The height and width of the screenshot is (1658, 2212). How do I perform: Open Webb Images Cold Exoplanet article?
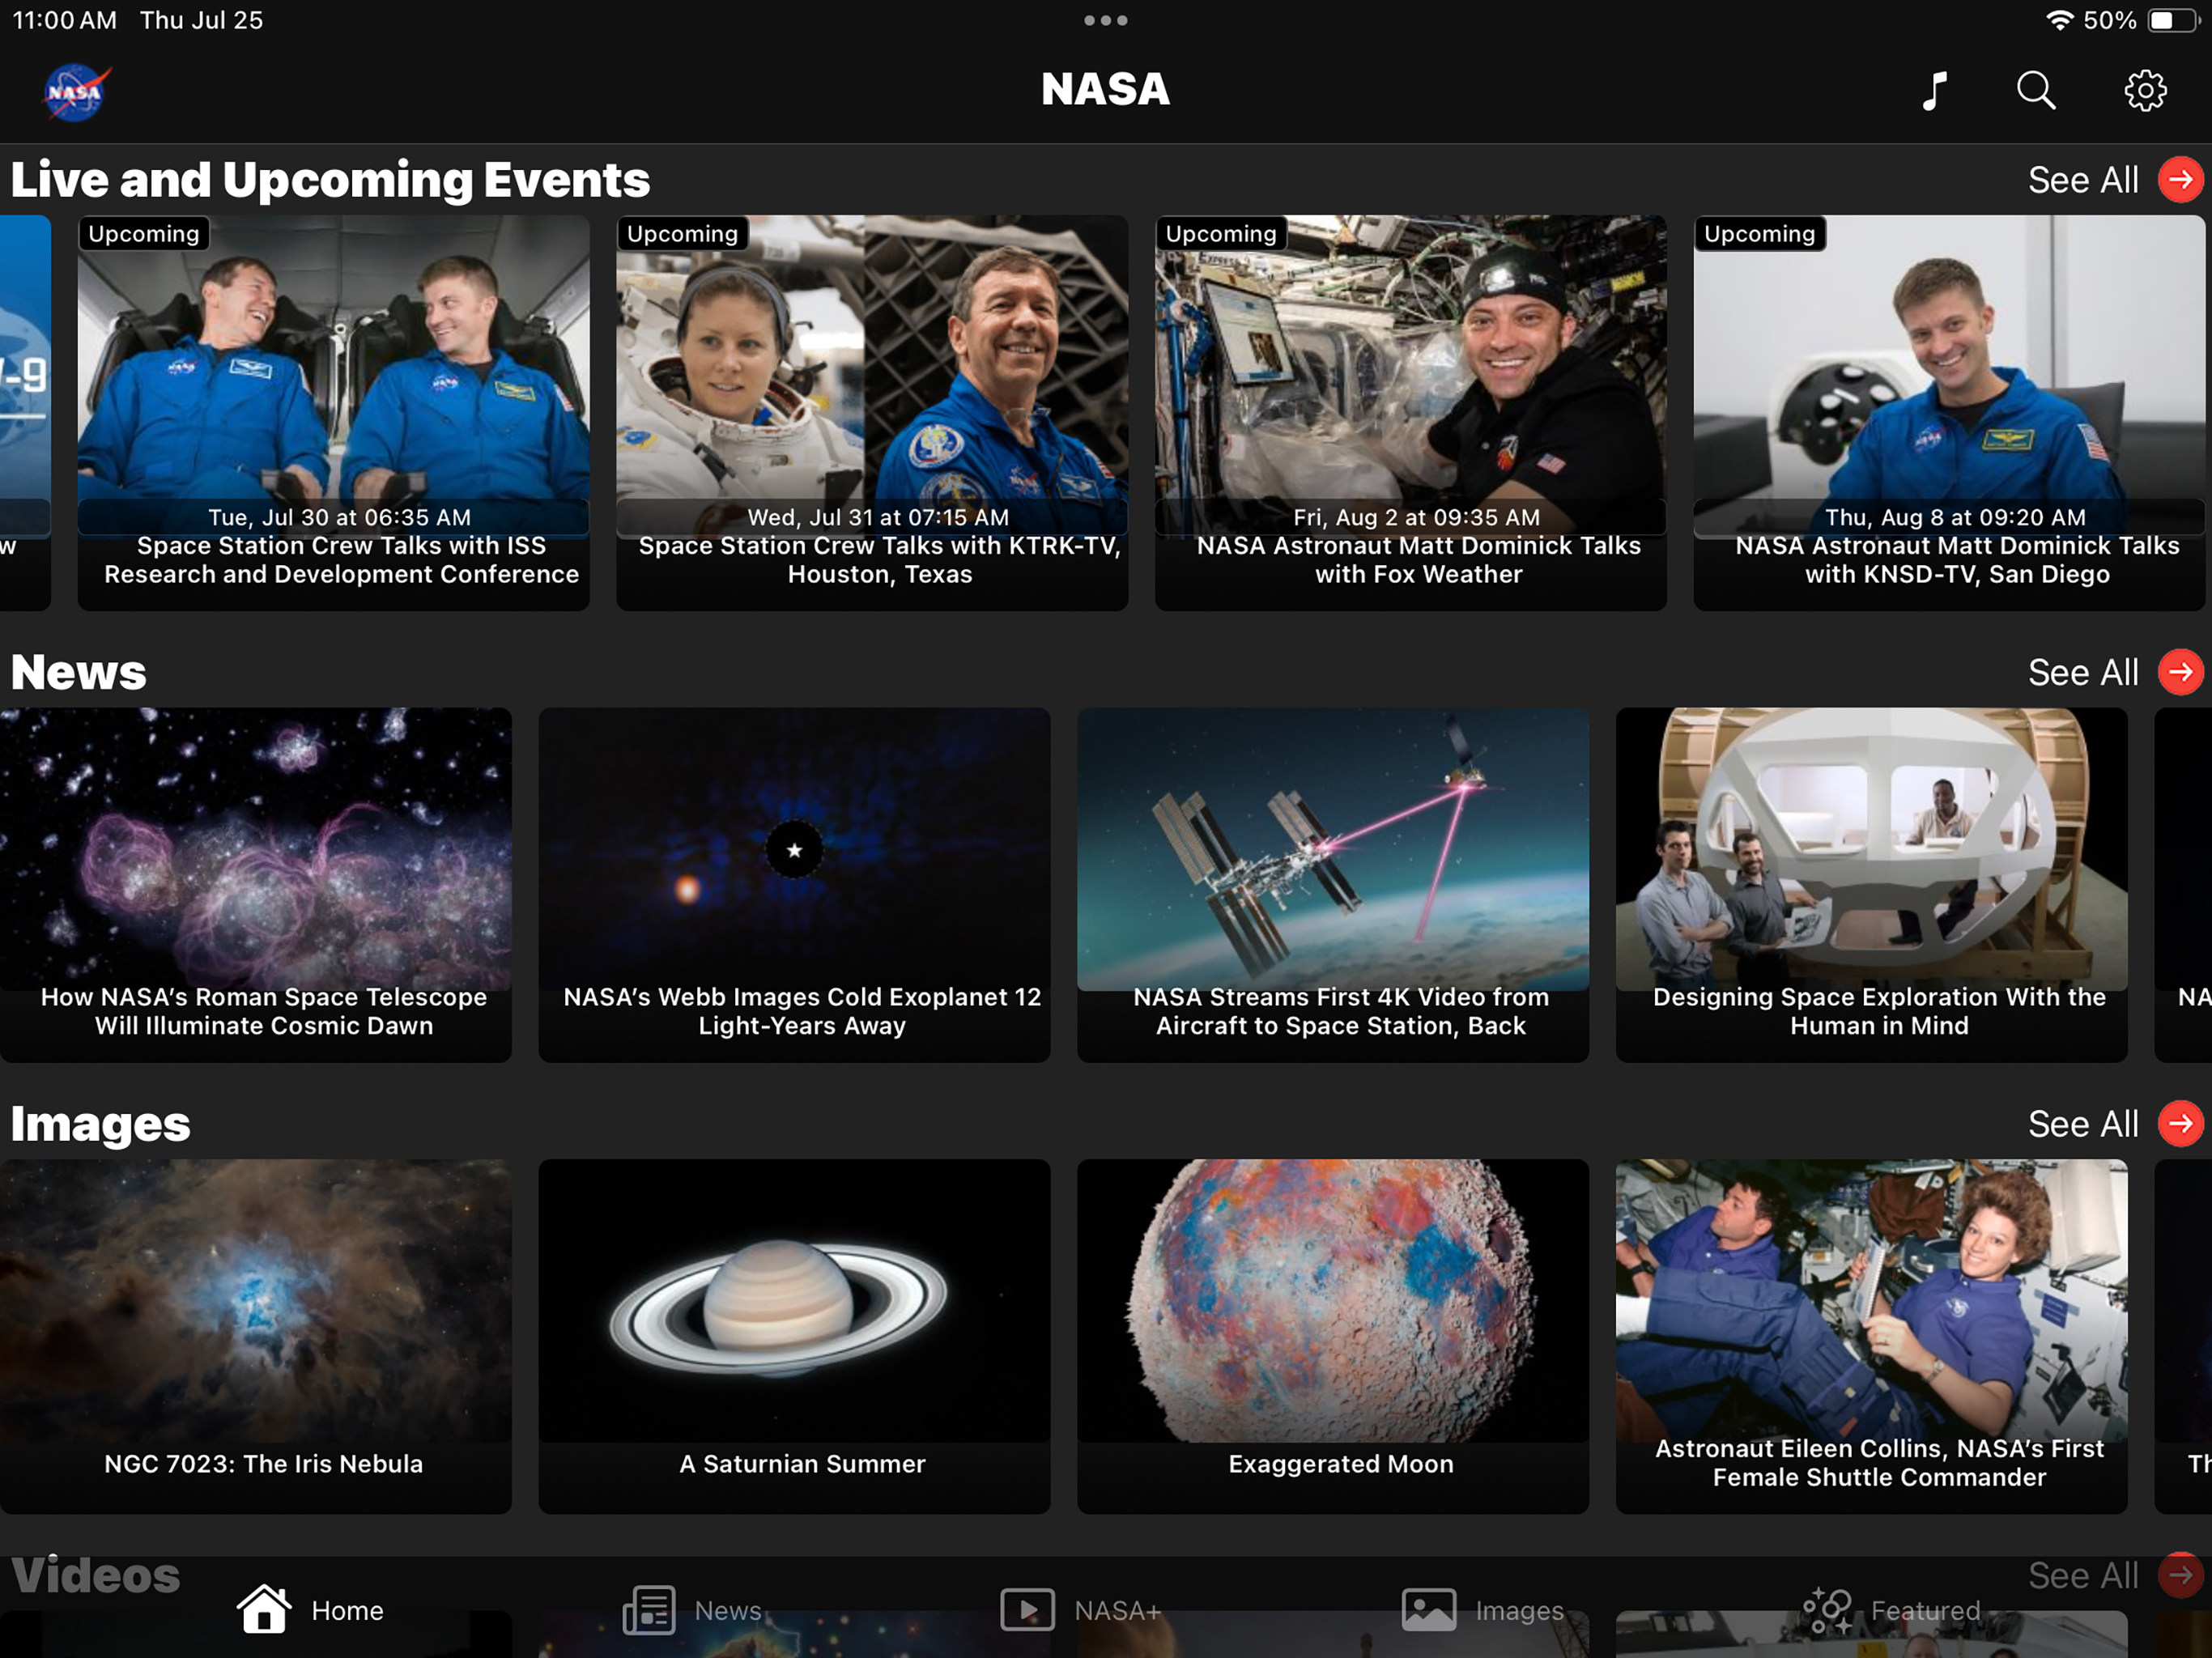click(x=794, y=884)
